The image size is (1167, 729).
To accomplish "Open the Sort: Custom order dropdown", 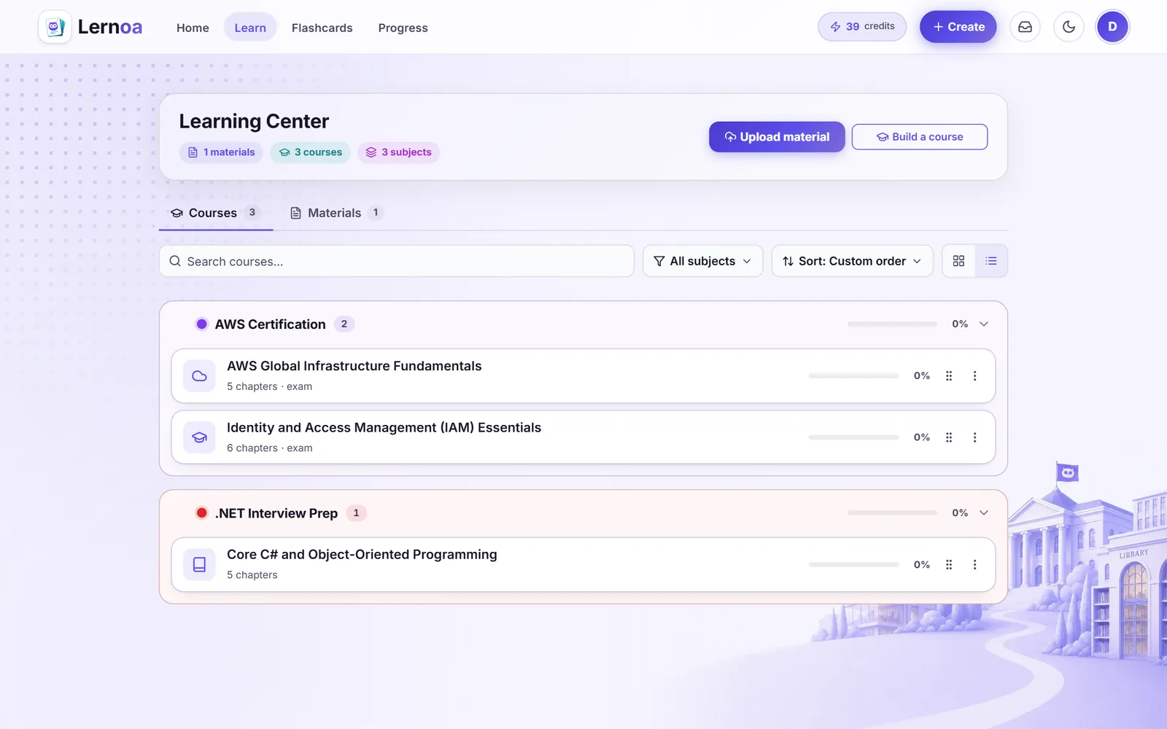I will coord(852,261).
